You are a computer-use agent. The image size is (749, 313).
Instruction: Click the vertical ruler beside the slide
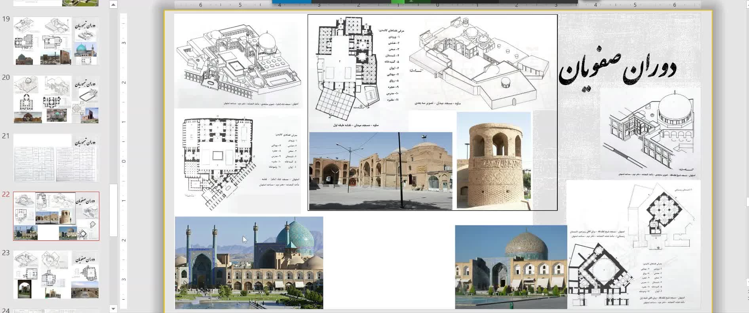coord(124,161)
